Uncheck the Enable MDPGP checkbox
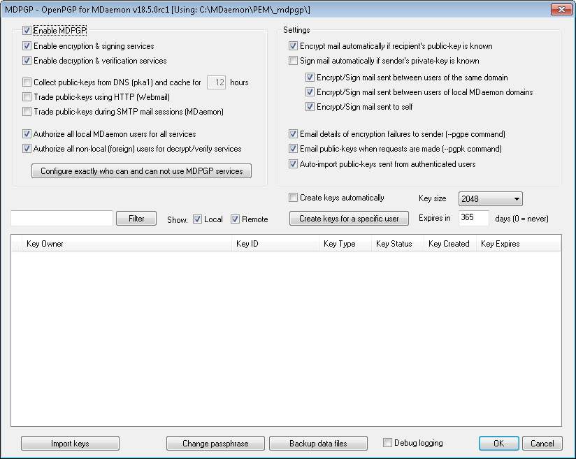This screenshot has height=459, width=576. (x=27, y=31)
